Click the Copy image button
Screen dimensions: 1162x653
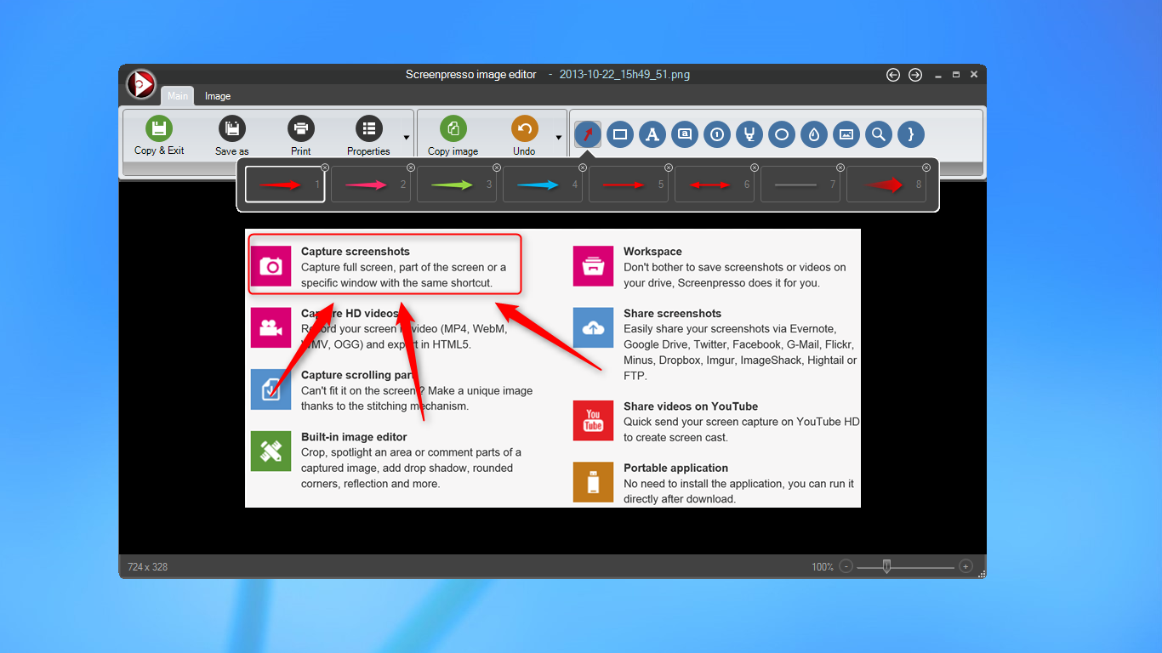point(453,136)
